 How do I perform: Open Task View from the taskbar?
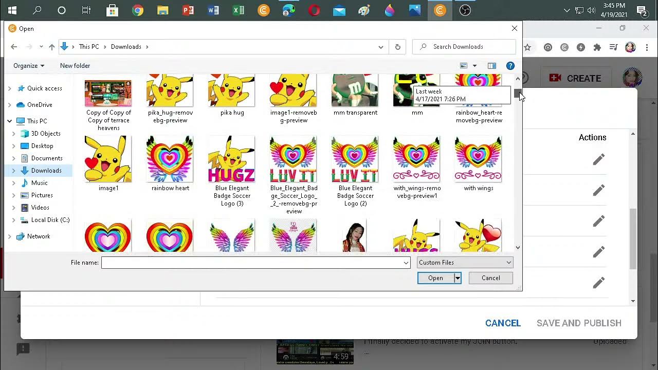coord(86,10)
